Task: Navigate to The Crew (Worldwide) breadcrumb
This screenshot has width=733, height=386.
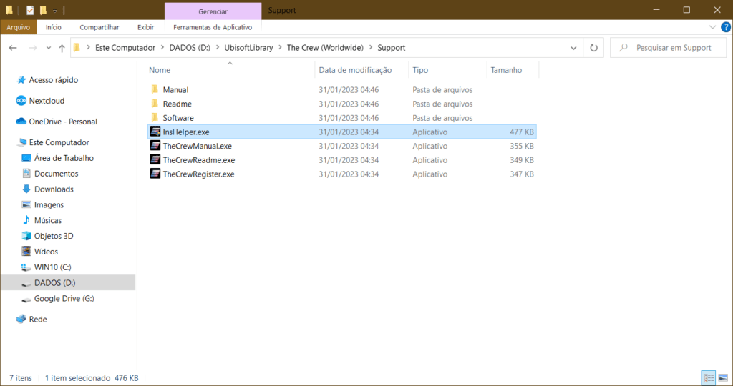Action: [x=325, y=48]
